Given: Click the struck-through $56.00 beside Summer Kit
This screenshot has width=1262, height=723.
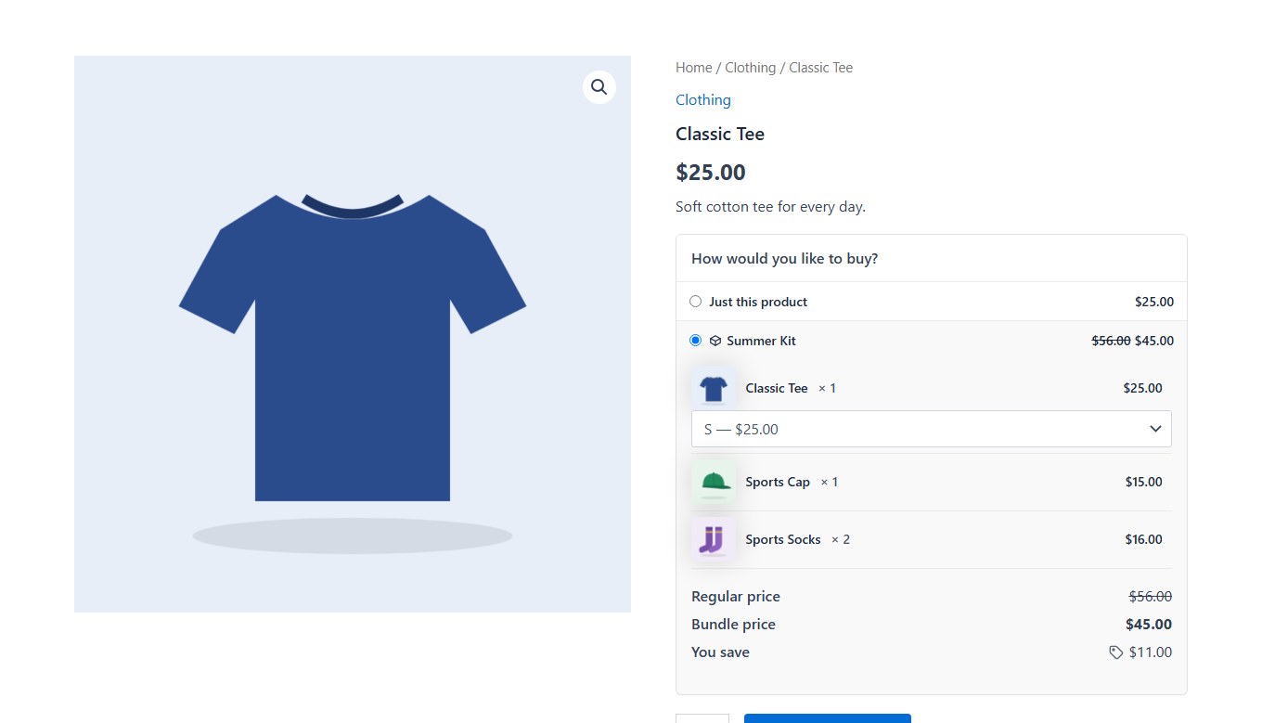Looking at the screenshot, I should pyautogui.click(x=1111, y=341).
